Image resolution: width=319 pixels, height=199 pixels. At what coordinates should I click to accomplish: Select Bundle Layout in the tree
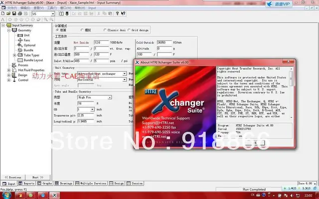pyautogui.click(x=33, y=60)
